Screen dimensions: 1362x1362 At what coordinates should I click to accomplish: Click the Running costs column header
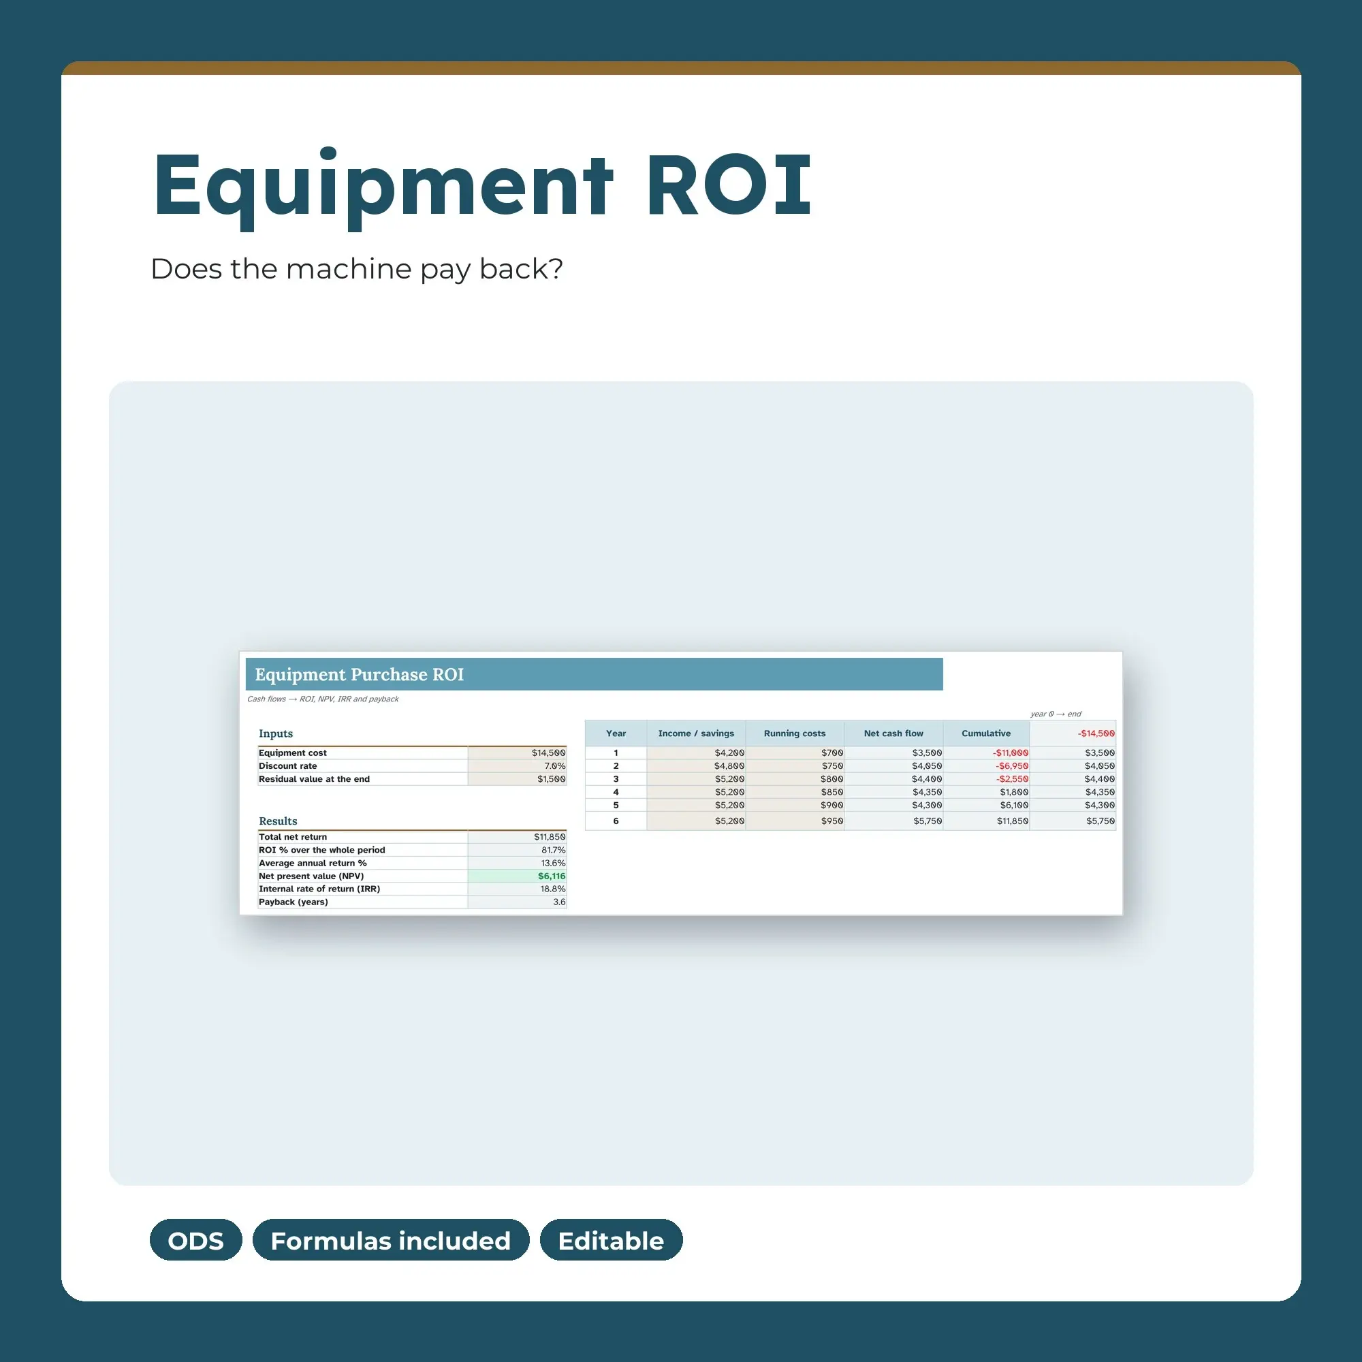pos(795,734)
